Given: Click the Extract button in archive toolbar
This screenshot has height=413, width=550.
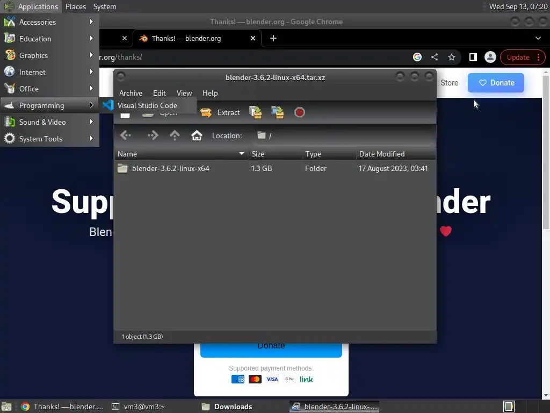Looking at the screenshot, I should coord(220,112).
